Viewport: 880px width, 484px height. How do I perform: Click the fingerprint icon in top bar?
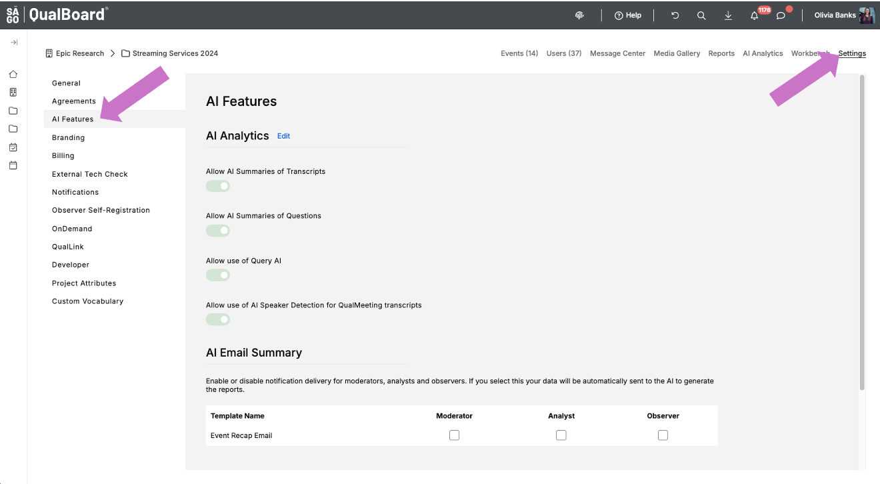(580, 15)
